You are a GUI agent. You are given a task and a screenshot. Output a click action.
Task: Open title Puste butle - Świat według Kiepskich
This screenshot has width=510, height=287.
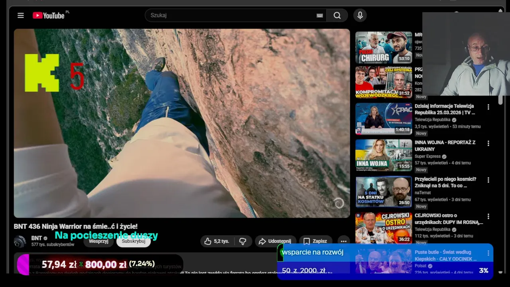pos(445,256)
